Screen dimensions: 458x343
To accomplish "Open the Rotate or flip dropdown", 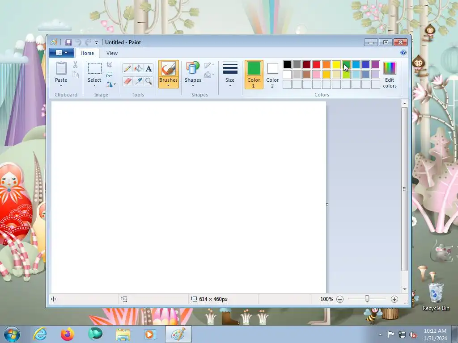I will (x=111, y=84).
